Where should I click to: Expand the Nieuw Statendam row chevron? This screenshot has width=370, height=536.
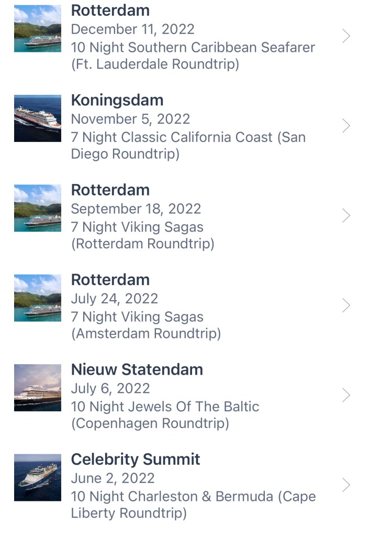click(x=346, y=395)
